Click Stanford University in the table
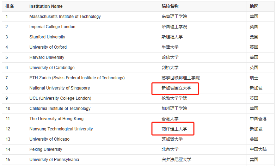276x166 pixels. pos(47,37)
